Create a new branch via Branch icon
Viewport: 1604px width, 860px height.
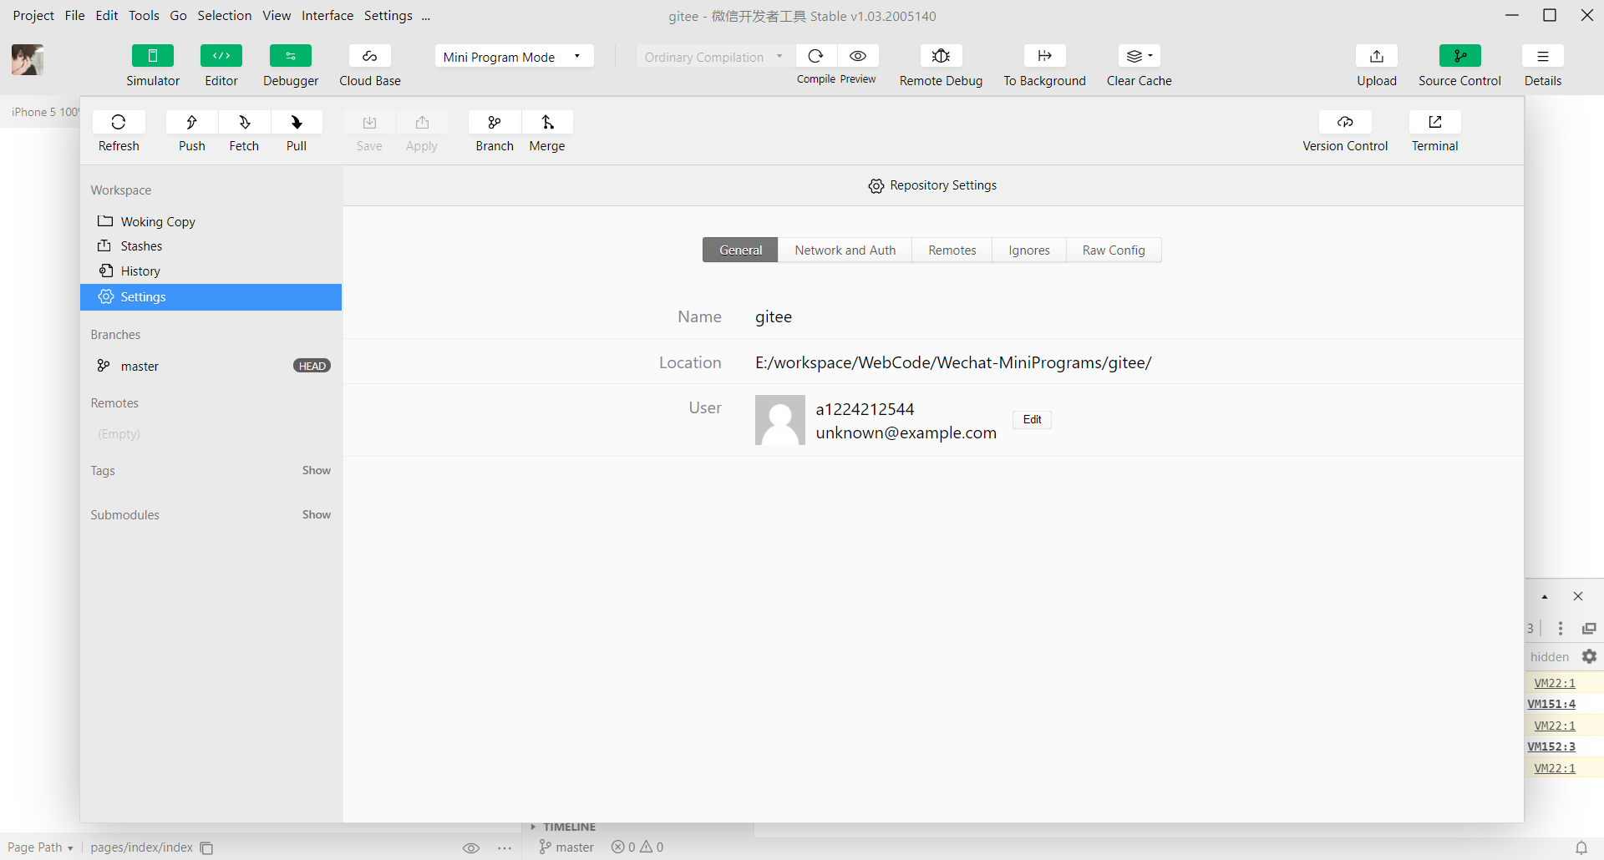495,123
